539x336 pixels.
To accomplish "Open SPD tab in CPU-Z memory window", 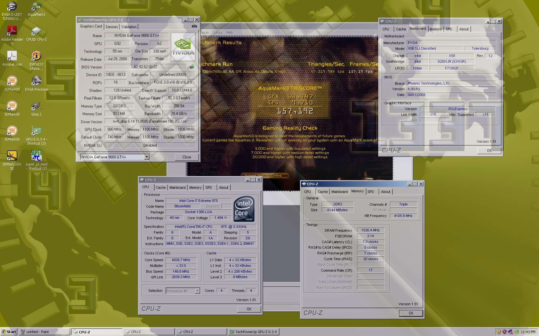I will 371,192.
